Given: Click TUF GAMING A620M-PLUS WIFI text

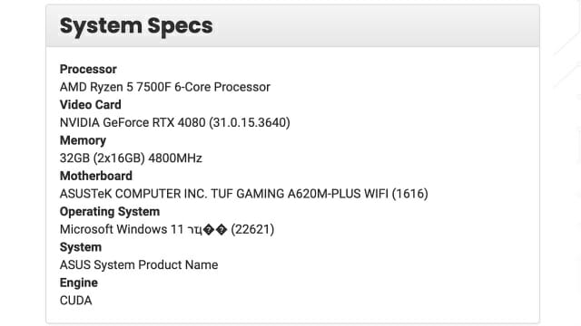Looking at the screenshot, I should tap(300, 194).
